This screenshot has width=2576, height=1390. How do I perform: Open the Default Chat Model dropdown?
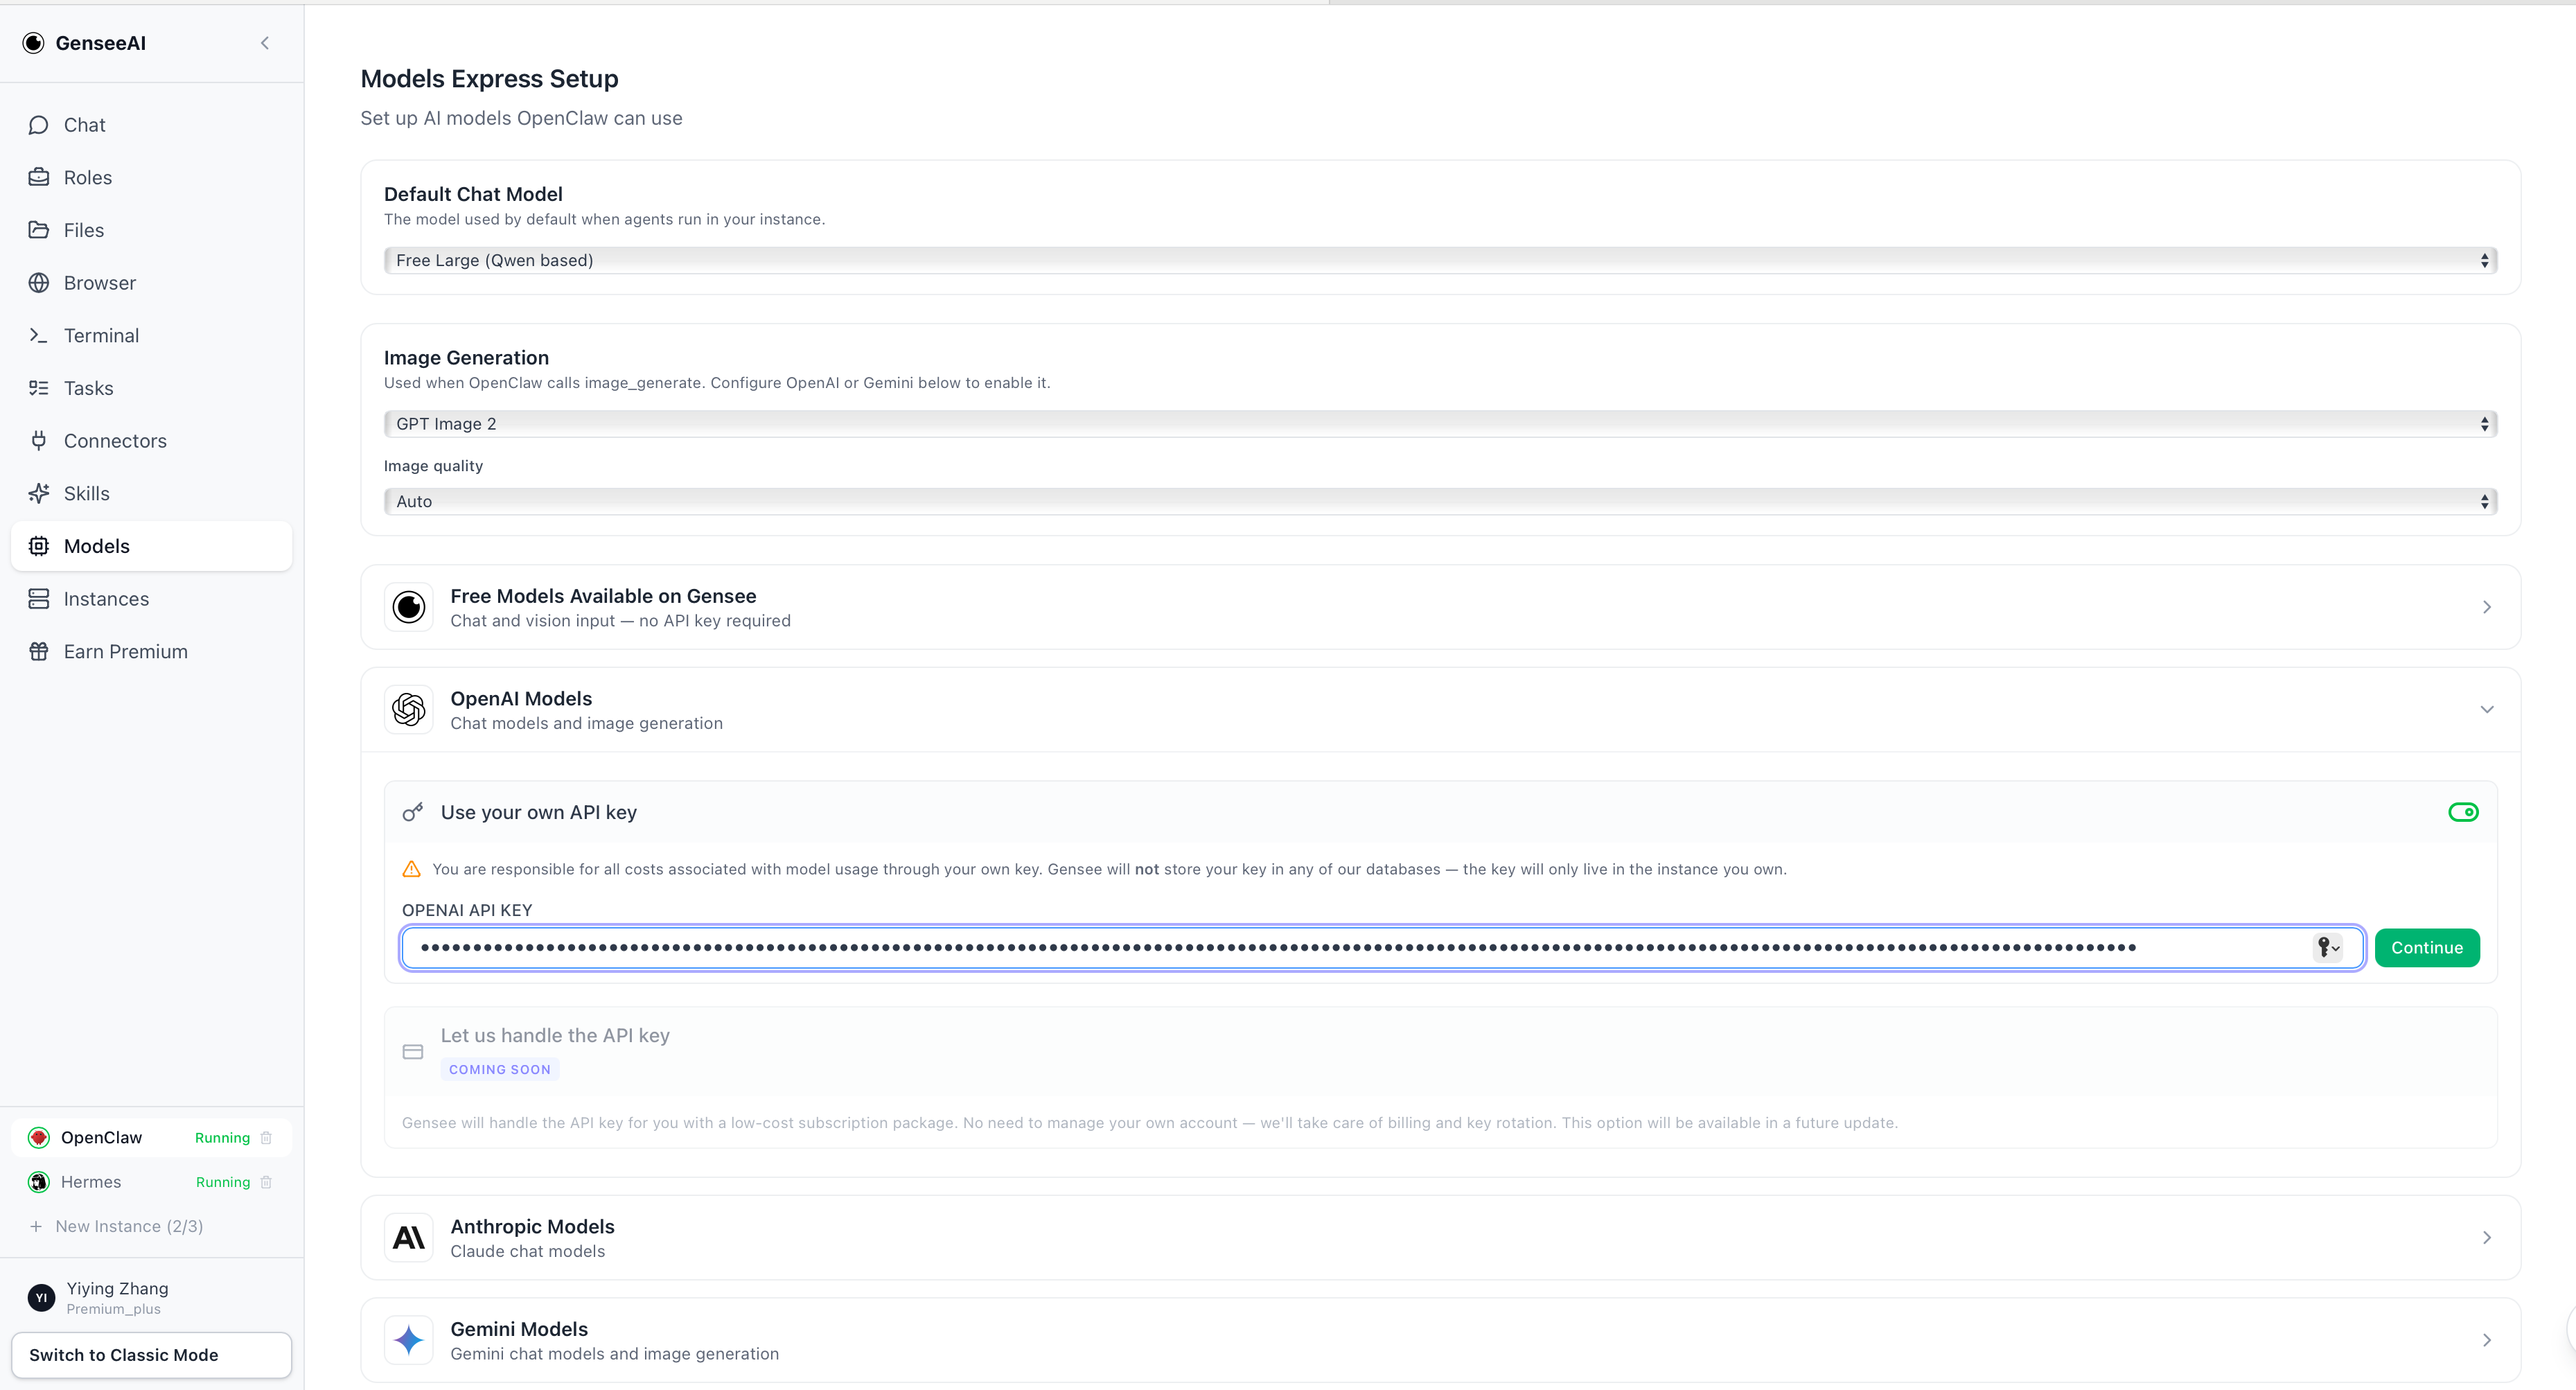[x=1440, y=260]
